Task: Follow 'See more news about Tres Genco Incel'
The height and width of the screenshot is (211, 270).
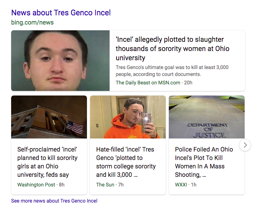Action: [54, 201]
